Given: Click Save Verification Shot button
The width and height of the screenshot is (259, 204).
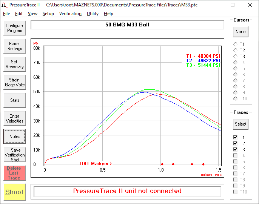Looking at the screenshot, I should [15, 155].
